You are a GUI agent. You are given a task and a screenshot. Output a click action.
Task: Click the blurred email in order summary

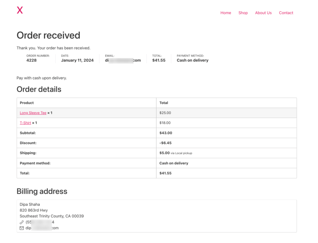pos(123,61)
